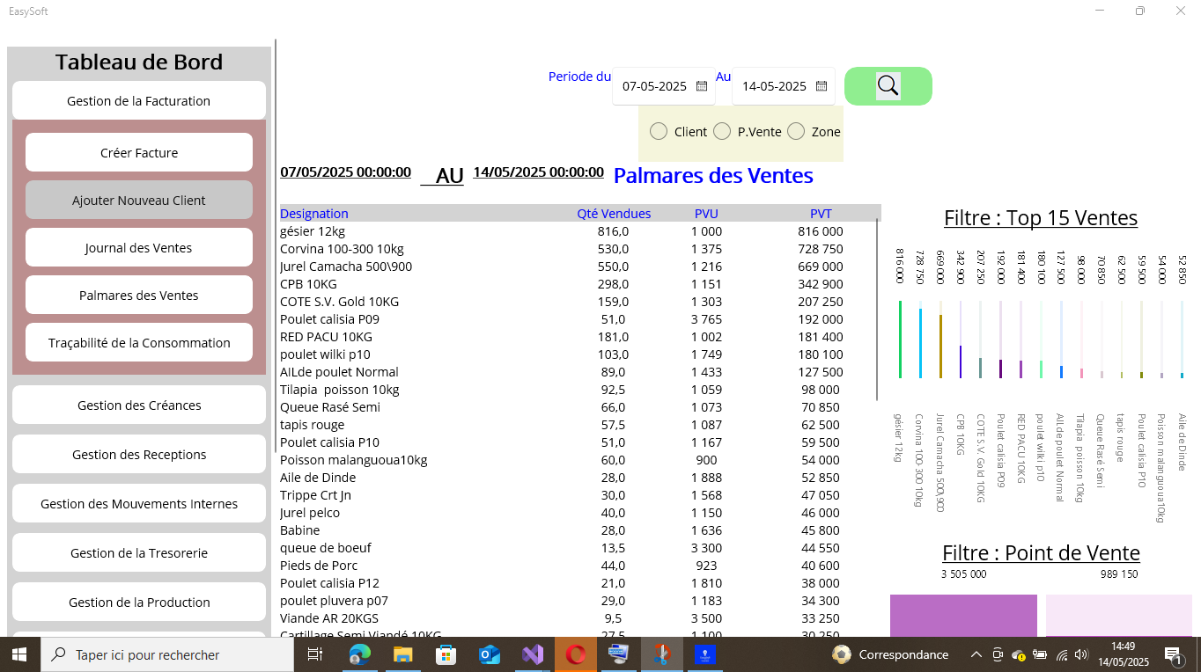Expand Gestion des Créances section

[139, 405]
